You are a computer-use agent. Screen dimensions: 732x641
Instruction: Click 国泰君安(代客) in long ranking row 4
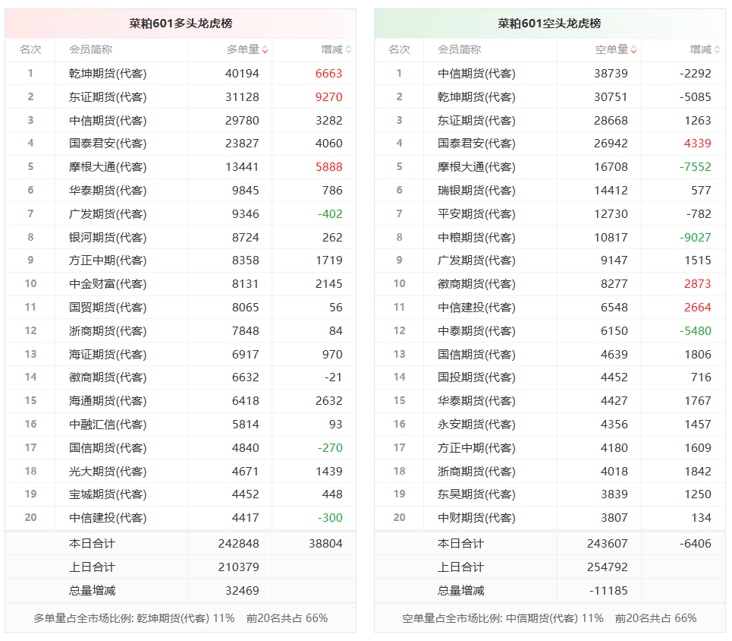108,143
